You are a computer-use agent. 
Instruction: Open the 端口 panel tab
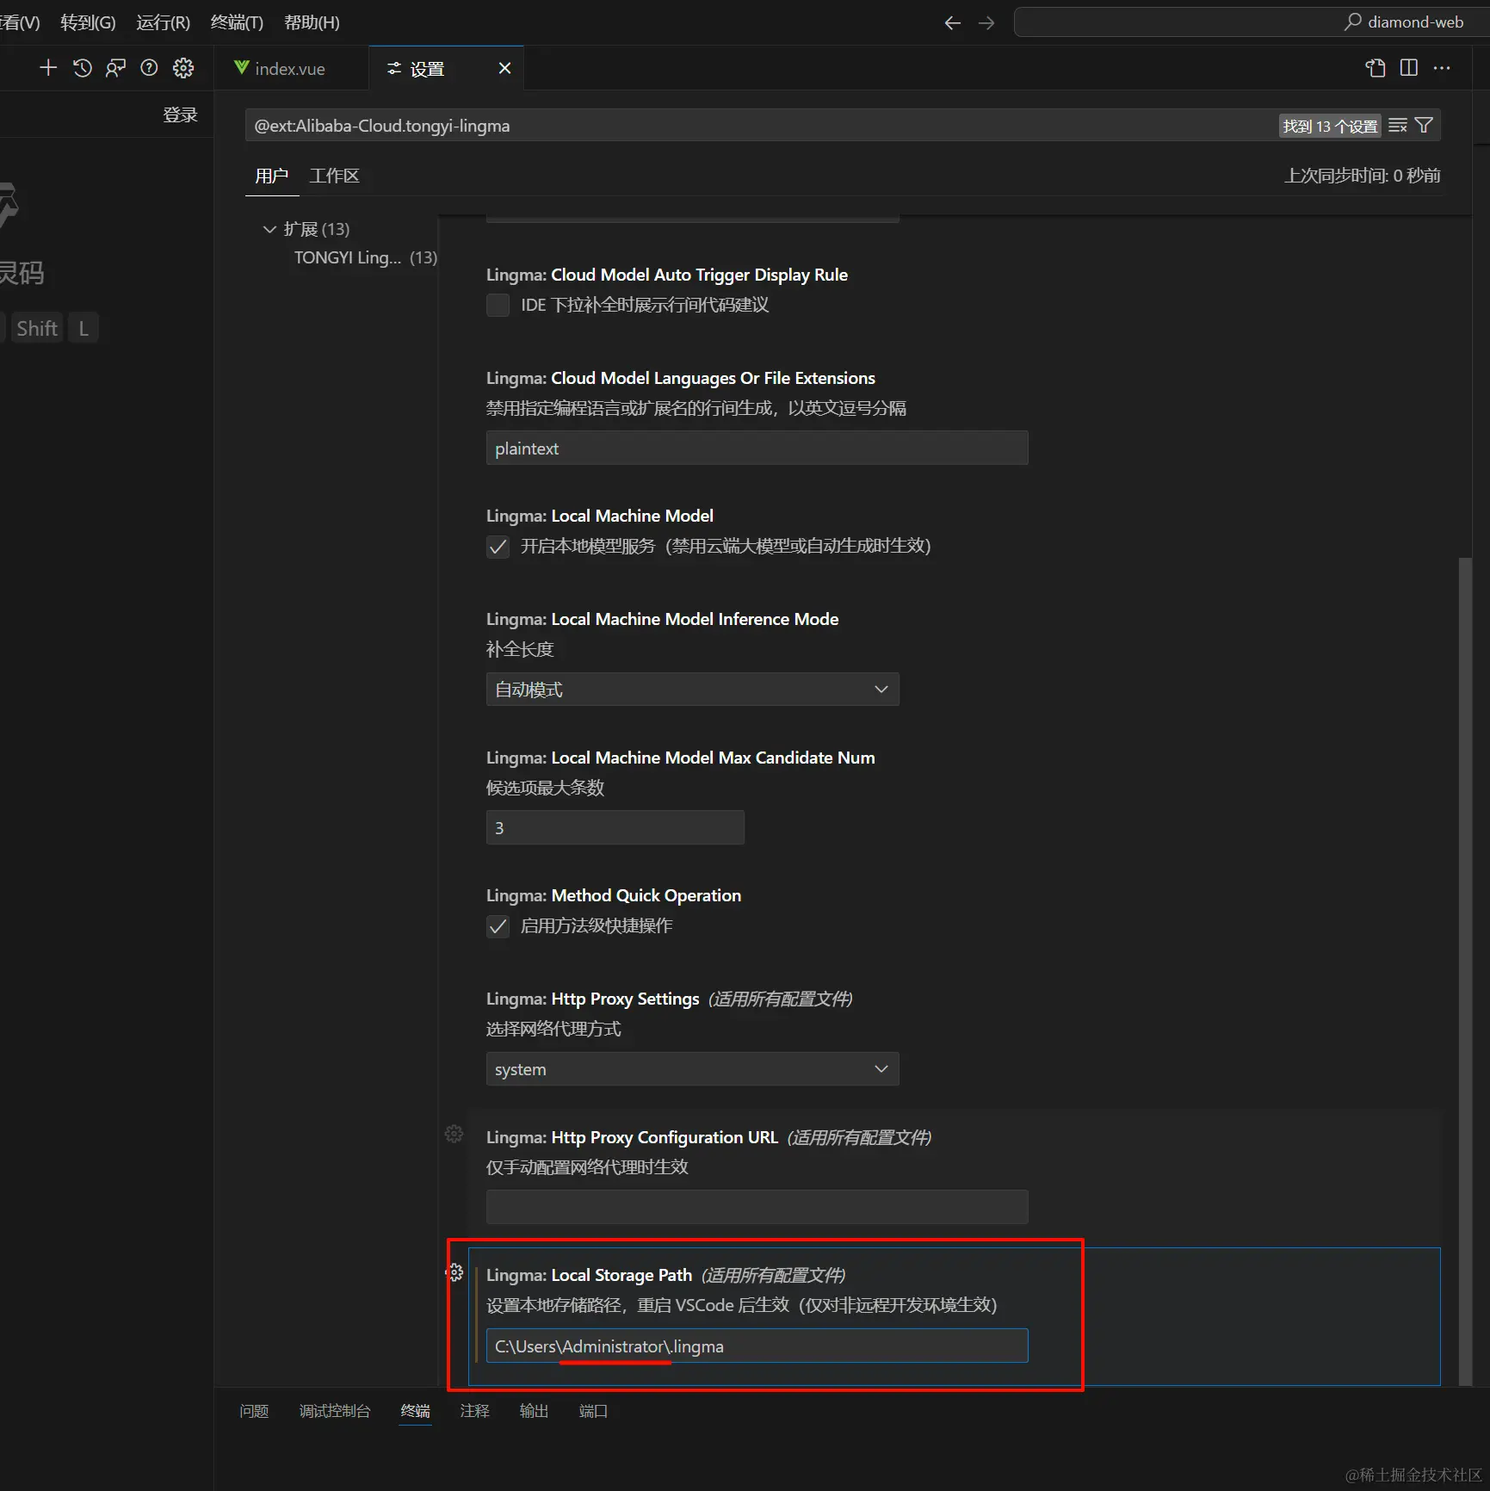(593, 1411)
